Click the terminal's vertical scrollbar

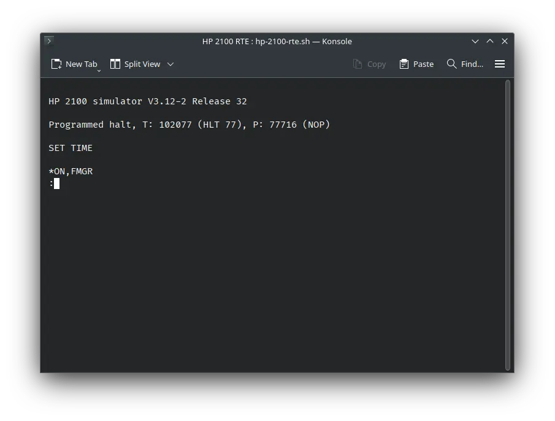[x=508, y=225]
